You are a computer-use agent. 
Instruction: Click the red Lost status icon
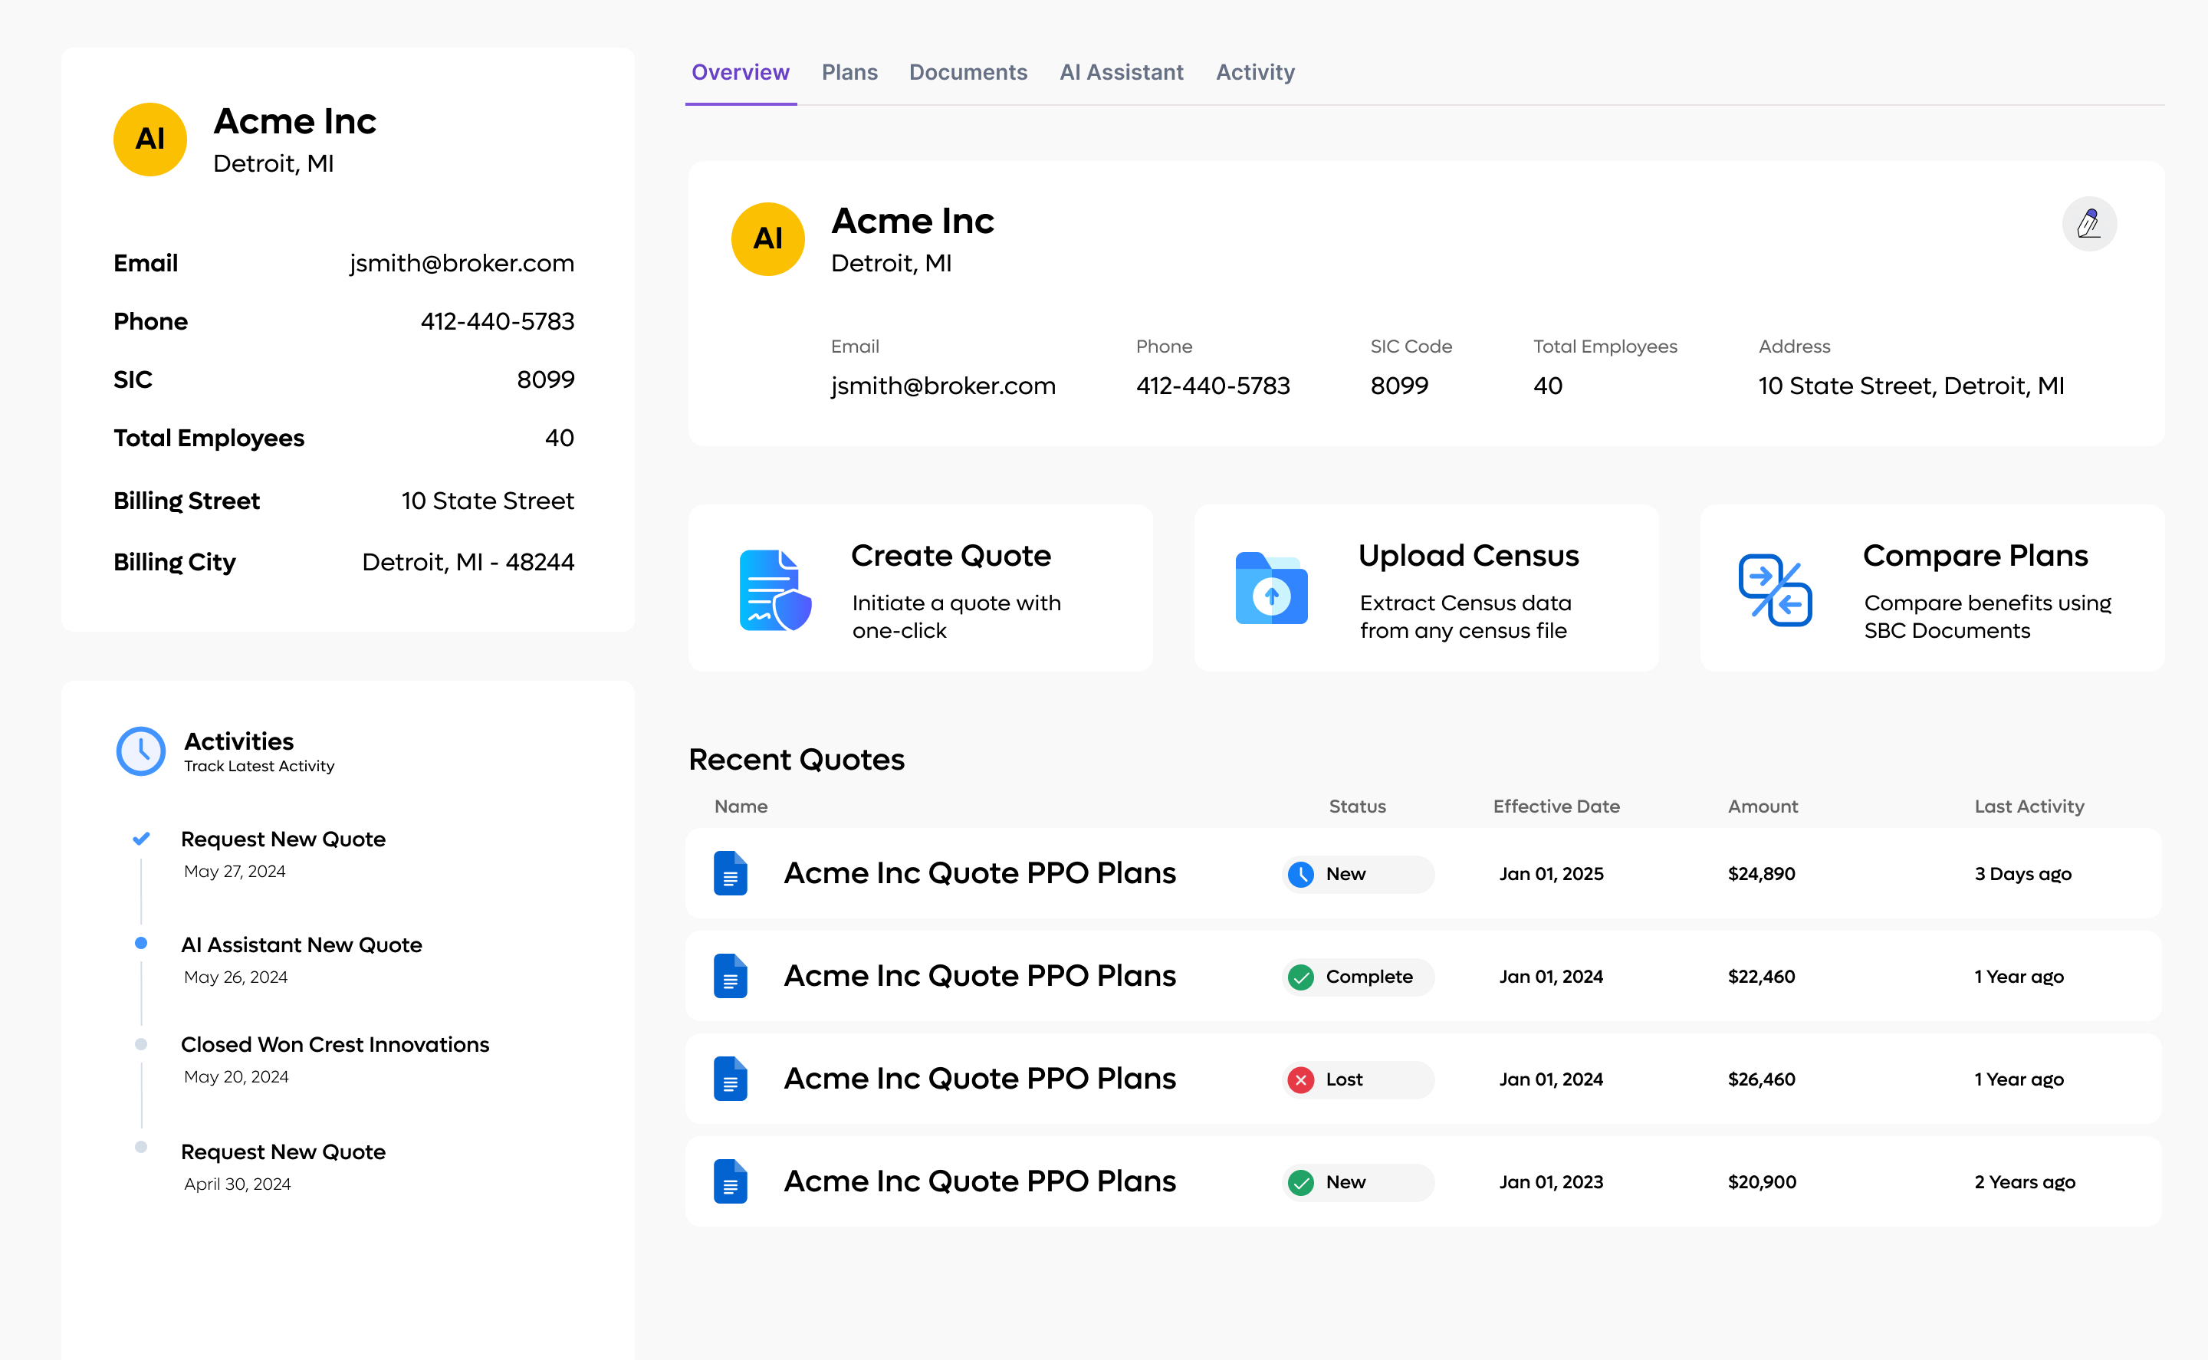coord(1300,1079)
